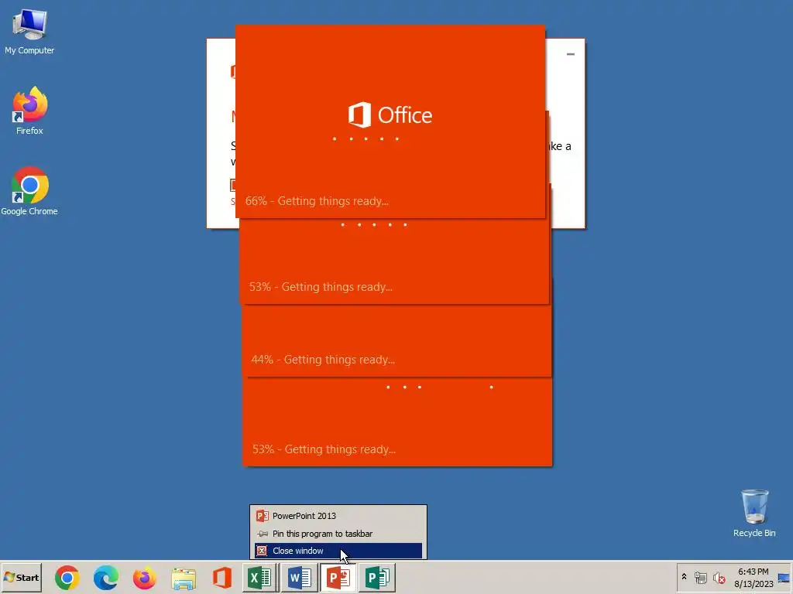Click the network tray icon
Screen dimensions: 793x594
pyautogui.click(x=700, y=577)
